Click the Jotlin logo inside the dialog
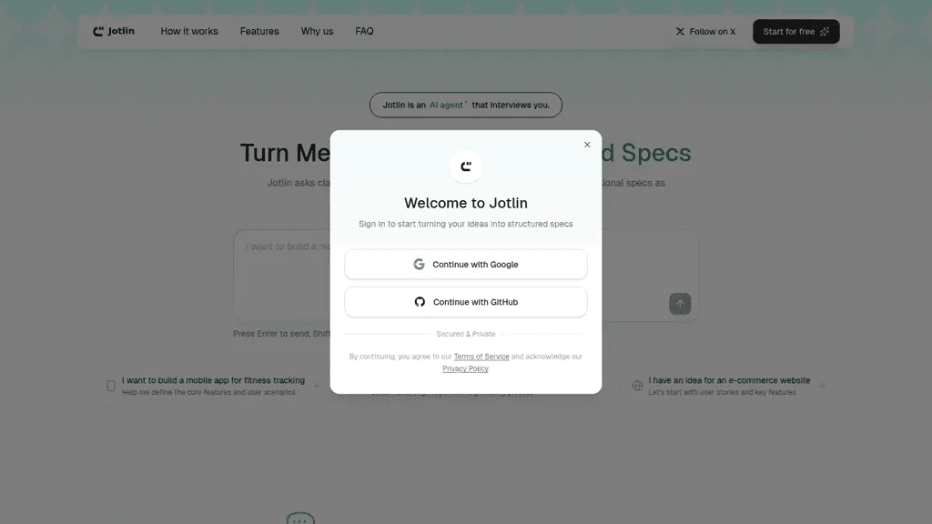The width and height of the screenshot is (932, 524). pos(466,166)
